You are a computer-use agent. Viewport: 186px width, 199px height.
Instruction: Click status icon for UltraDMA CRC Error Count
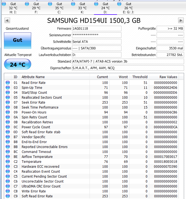pyautogui.click(x=8, y=186)
